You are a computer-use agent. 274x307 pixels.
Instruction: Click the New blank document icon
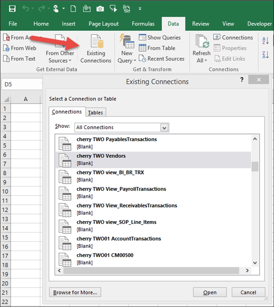(73, 8)
